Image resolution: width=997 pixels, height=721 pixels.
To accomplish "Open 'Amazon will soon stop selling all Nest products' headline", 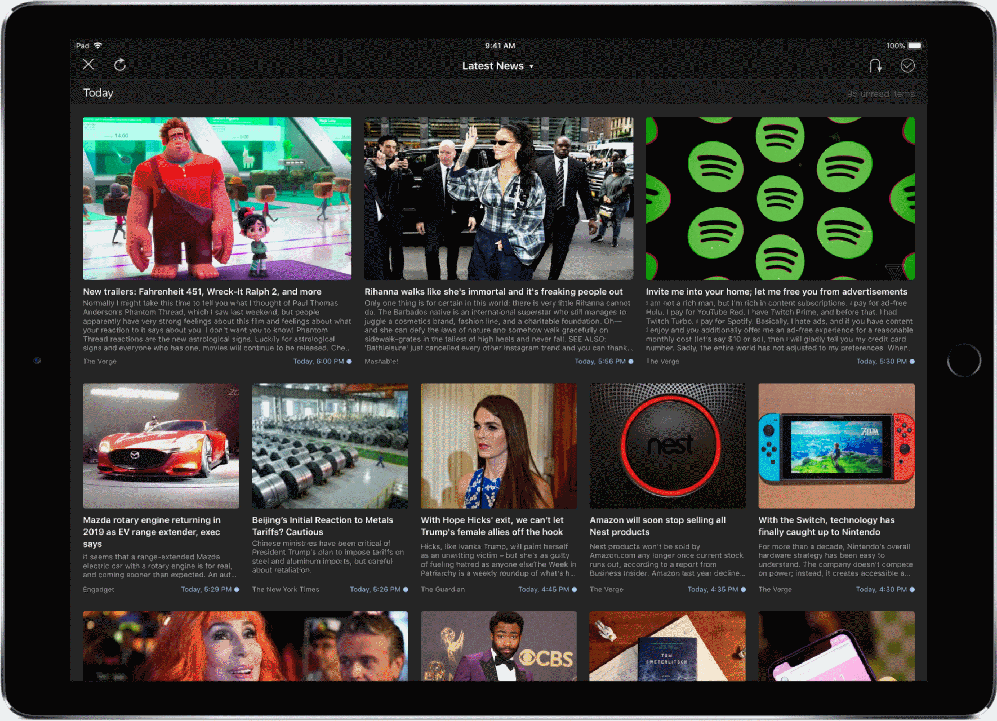I will [x=658, y=526].
